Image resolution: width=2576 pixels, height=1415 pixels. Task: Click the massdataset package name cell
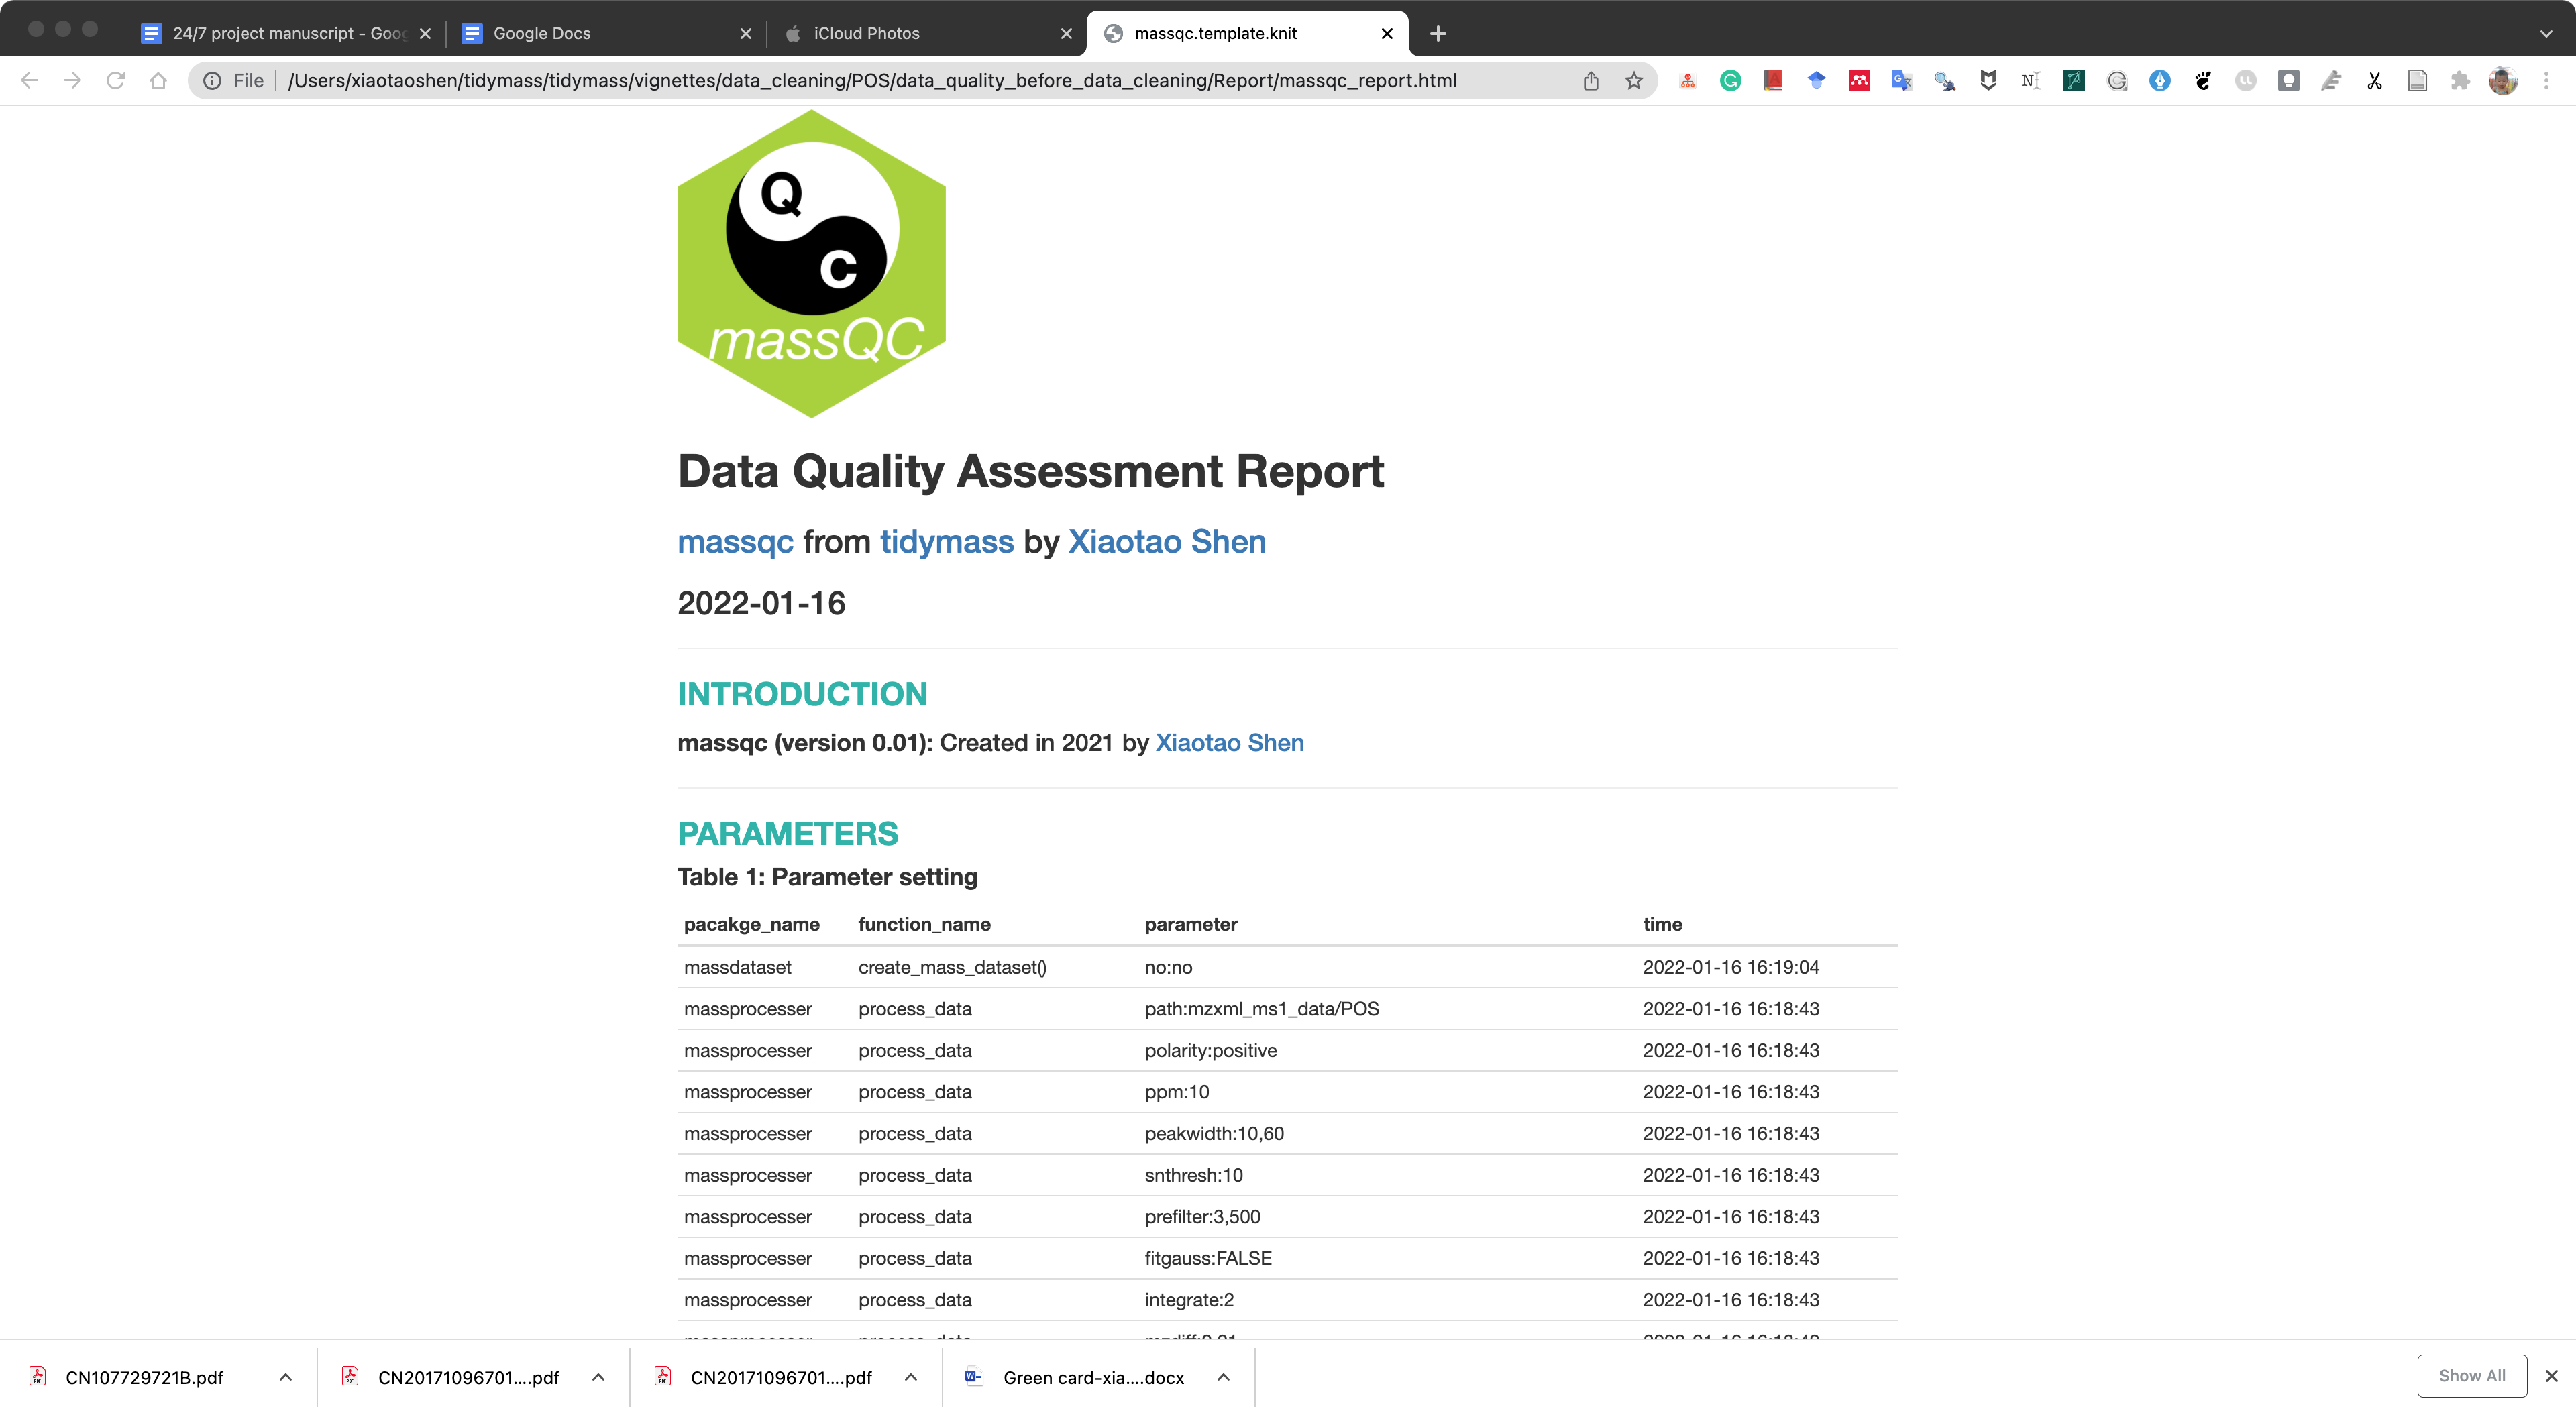point(737,967)
